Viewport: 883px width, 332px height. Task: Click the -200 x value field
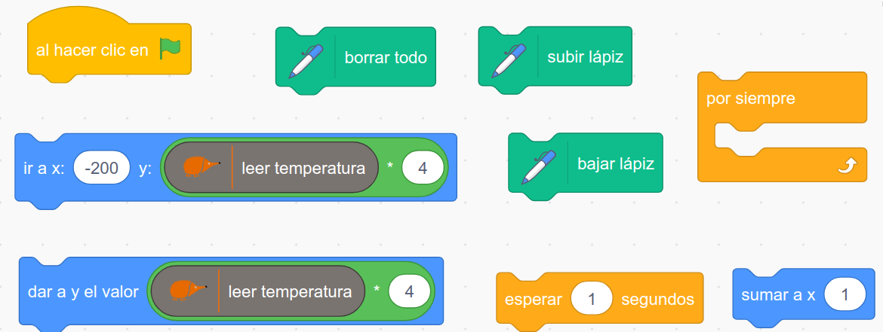[102, 167]
